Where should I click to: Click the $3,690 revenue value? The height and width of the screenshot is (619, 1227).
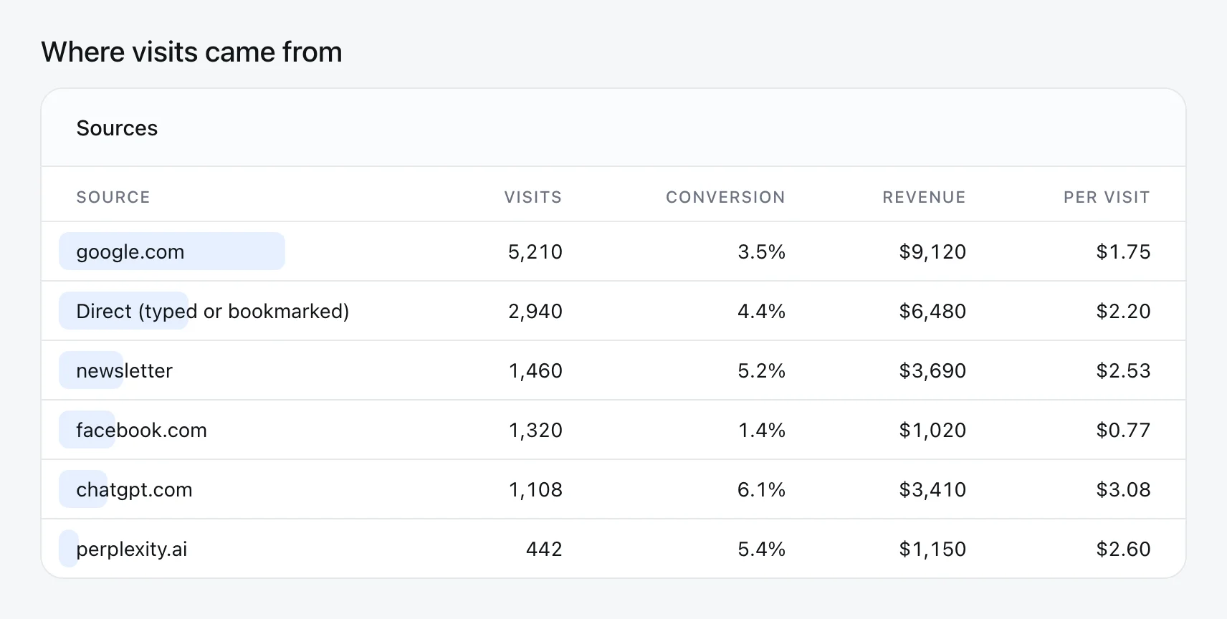[932, 370]
